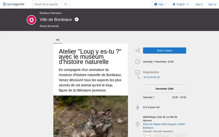Click the 3 to 9 years old label
This screenshot has height=137, width=219.
(x=151, y=107)
